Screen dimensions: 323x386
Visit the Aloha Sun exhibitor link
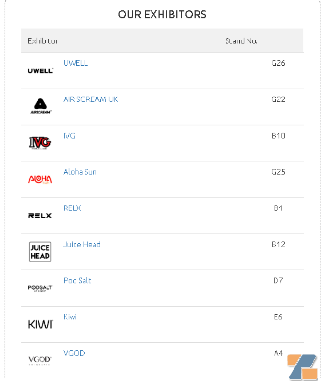[80, 172]
